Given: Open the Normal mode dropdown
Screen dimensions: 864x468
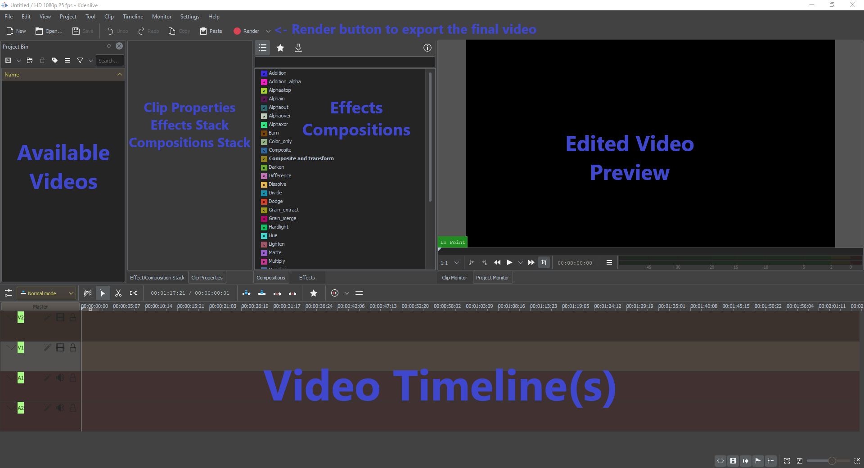Looking at the screenshot, I should [46, 293].
